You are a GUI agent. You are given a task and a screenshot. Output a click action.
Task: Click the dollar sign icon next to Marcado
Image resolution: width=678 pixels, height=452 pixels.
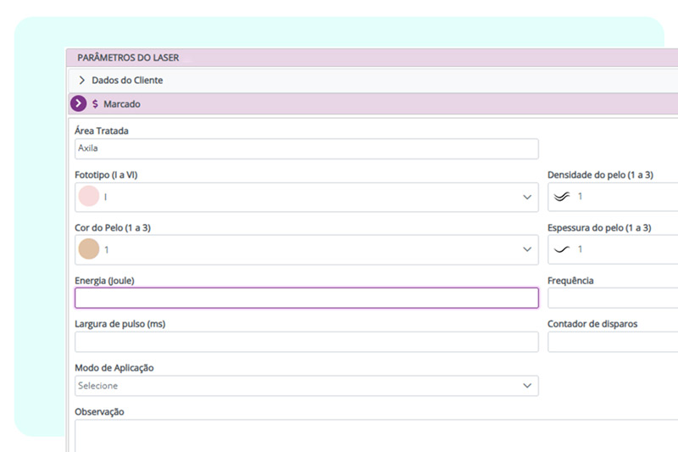tap(95, 103)
